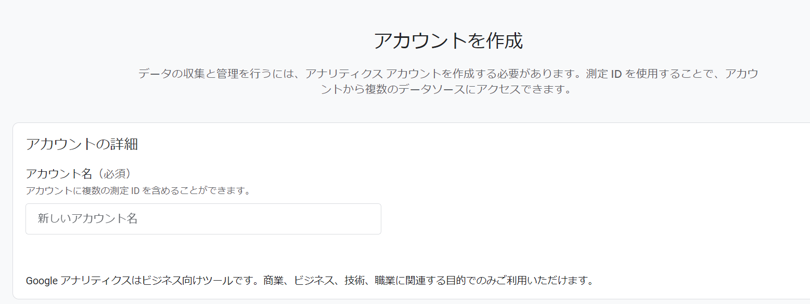Click blank page background left of the title
The image size is (810, 304).
[182, 40]
